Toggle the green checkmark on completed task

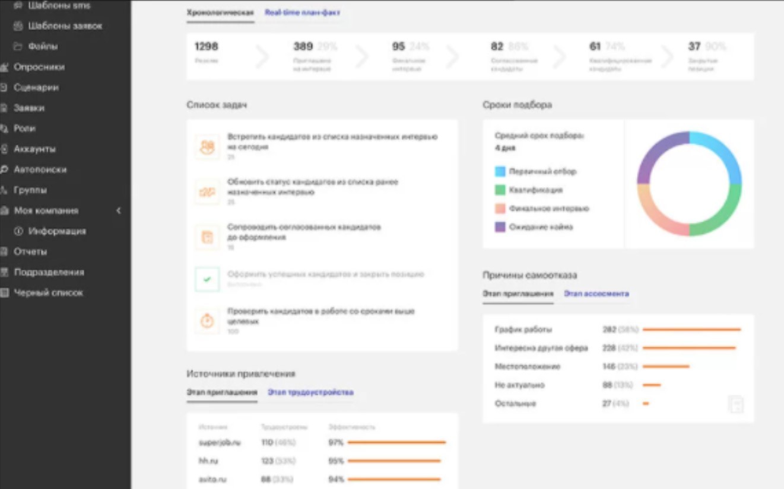point(207,279)
